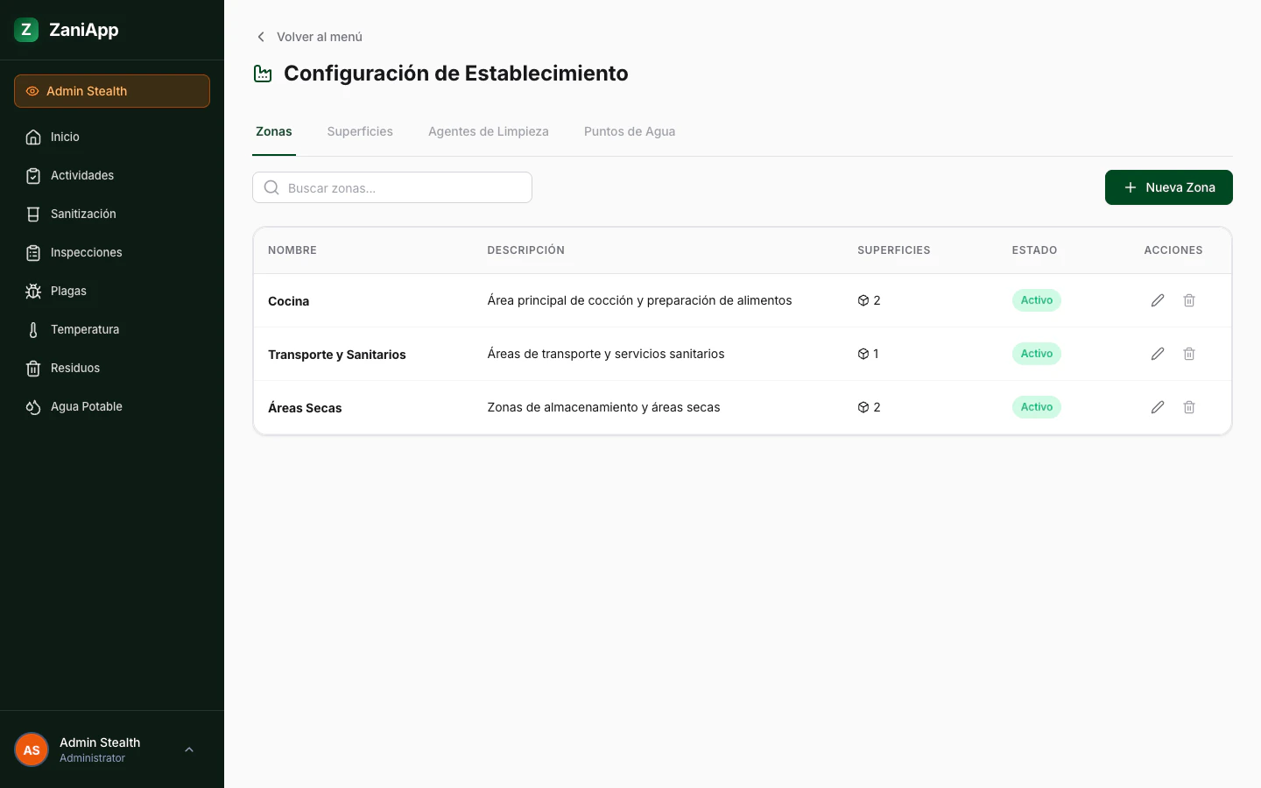
Task: Collapse the Admin Stealth account chevron
Action: coord(189,749)
